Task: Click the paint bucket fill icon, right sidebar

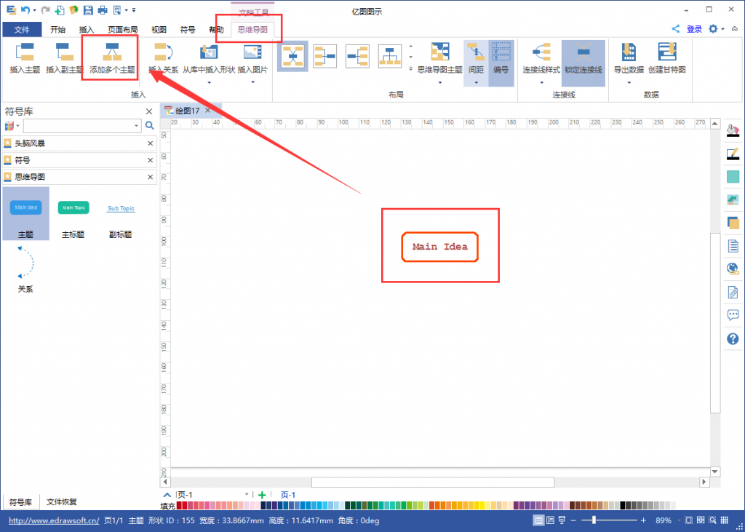Action: [x=733, y=130]
